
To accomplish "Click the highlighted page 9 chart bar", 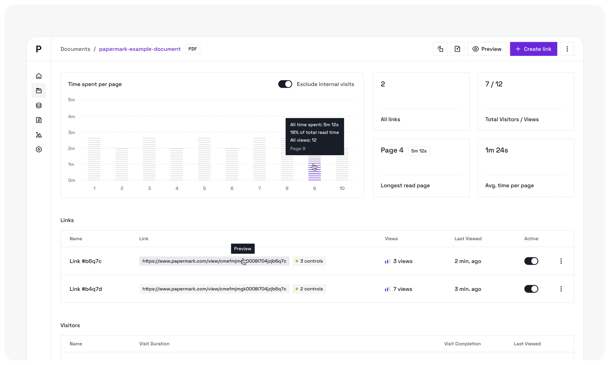I will pyautogui.click(x=314, y=172).
